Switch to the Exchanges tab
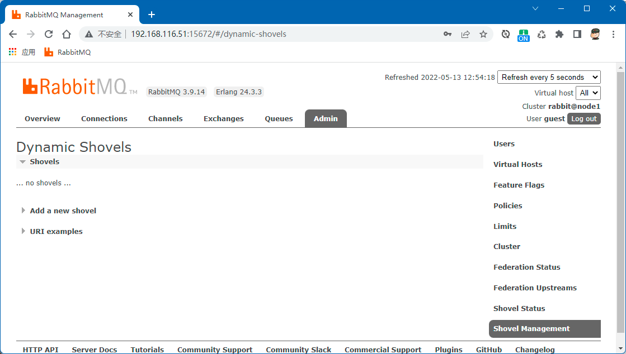 click(x=224, y=119)
